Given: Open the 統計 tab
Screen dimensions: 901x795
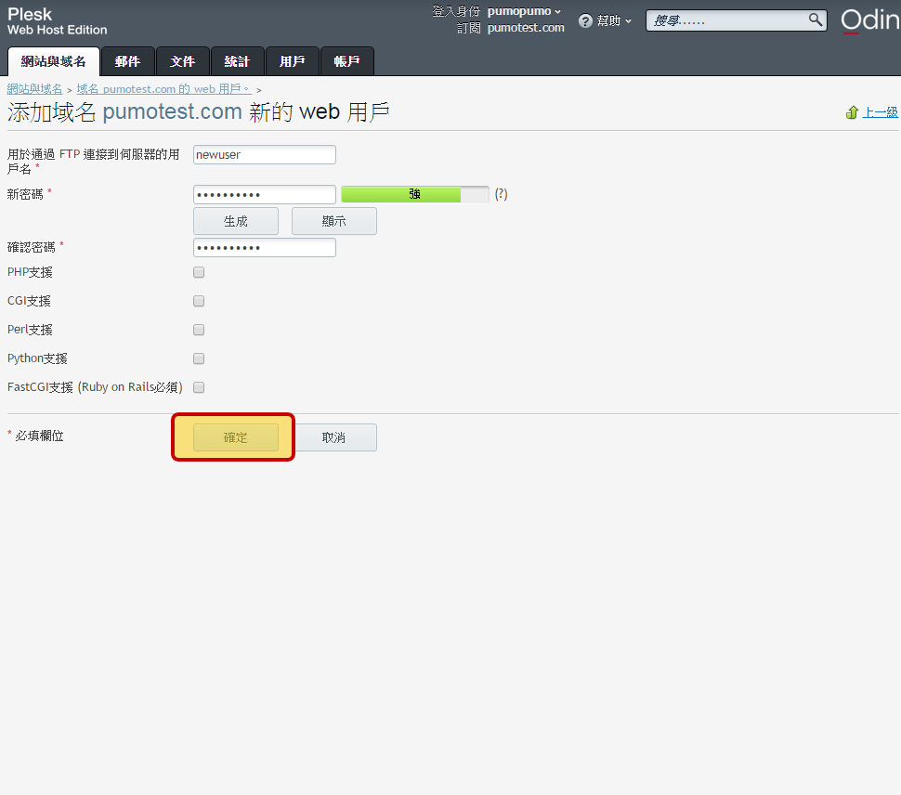Looking at the screenshot, I should coord(237,61).
